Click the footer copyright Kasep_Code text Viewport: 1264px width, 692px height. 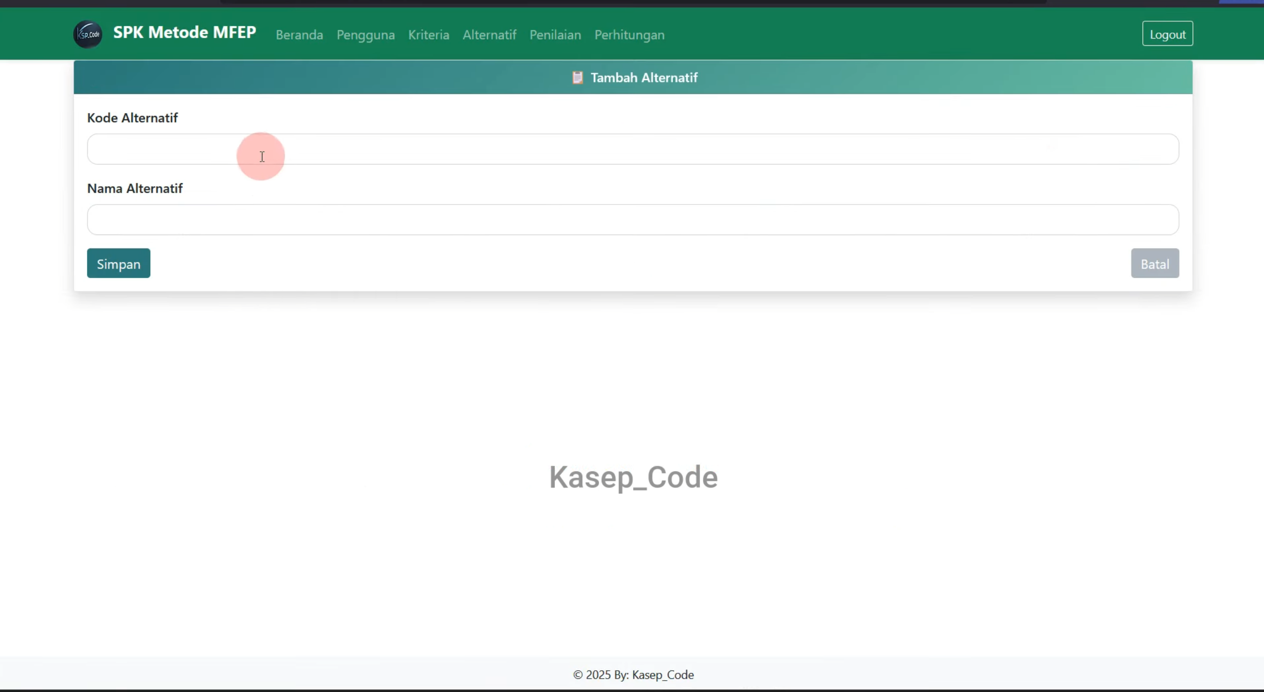(633, 675)
